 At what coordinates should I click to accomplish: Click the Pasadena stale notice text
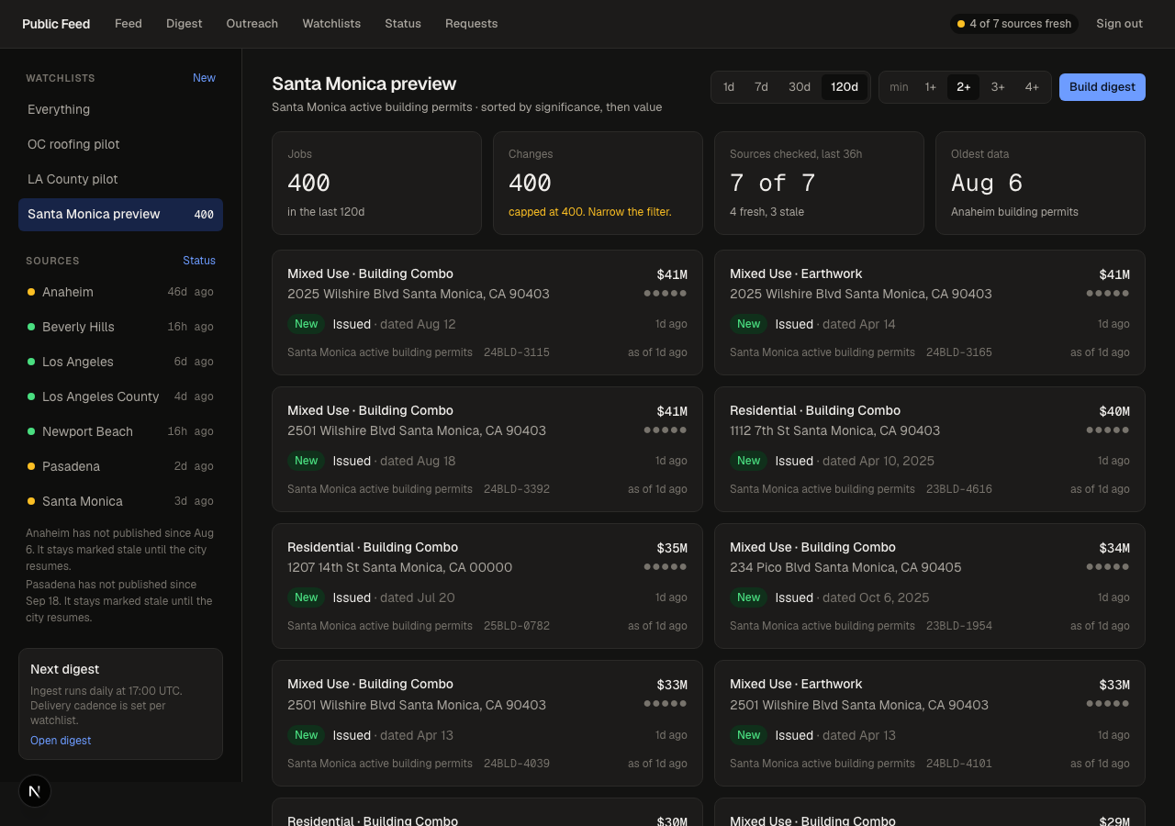[120, 601]
